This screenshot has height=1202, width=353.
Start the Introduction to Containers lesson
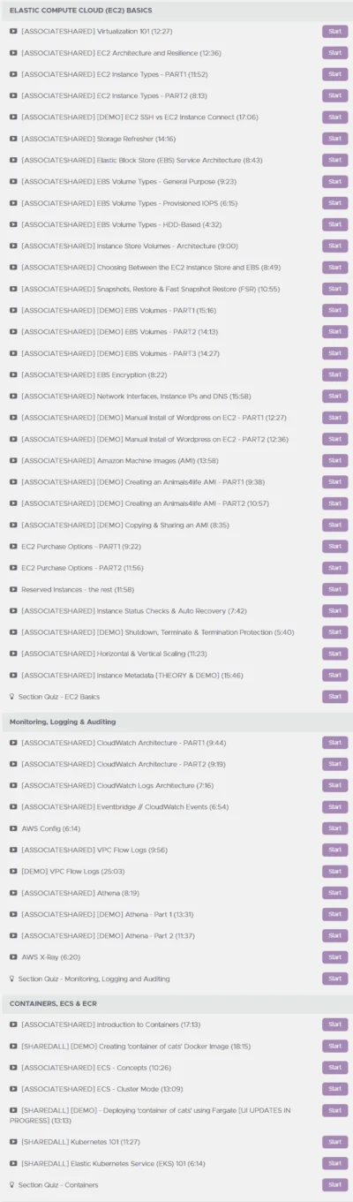click(x=334, y=1024)
